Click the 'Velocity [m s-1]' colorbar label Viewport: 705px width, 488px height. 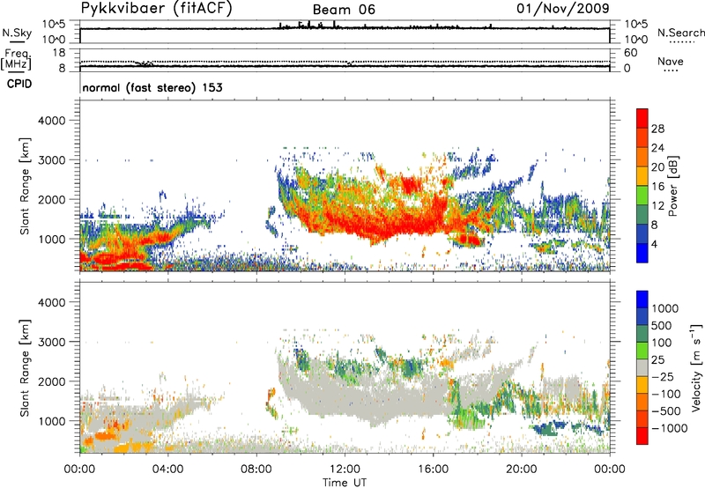tap(696, 367)
